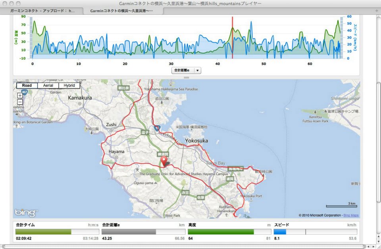Click the horizontal scrollbar left arrow

click(x=369, y=247)
